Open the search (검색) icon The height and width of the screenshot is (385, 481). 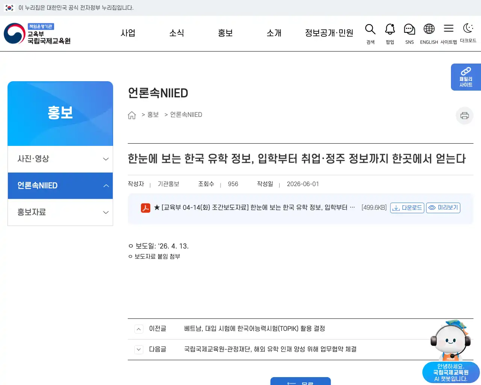tap(371, 33)
